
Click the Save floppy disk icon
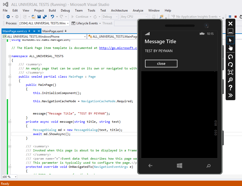pyautogui.click(x=39, y=17)
